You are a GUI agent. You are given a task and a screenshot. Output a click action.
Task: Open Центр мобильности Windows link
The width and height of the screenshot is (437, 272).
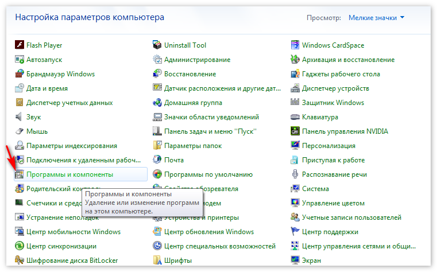click(74, 232)
